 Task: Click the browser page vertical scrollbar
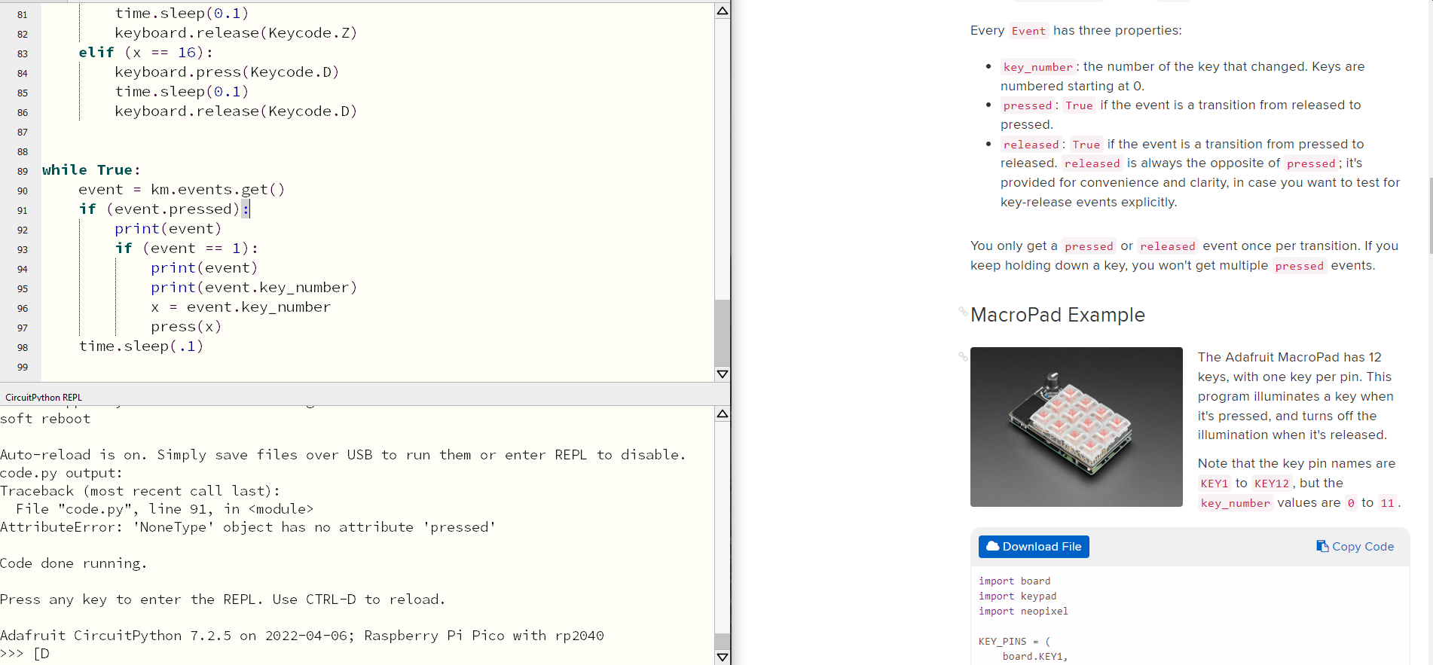tap(1431, 215)
